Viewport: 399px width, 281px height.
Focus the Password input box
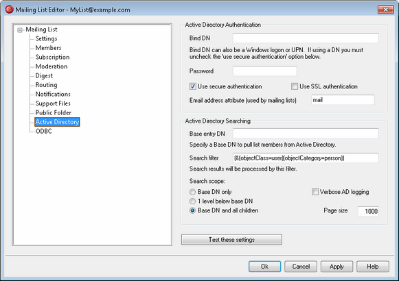264,71
